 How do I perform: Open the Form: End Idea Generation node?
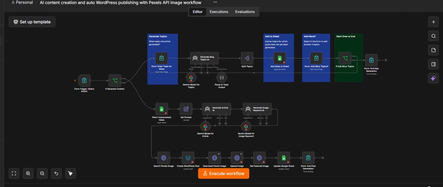371,60
